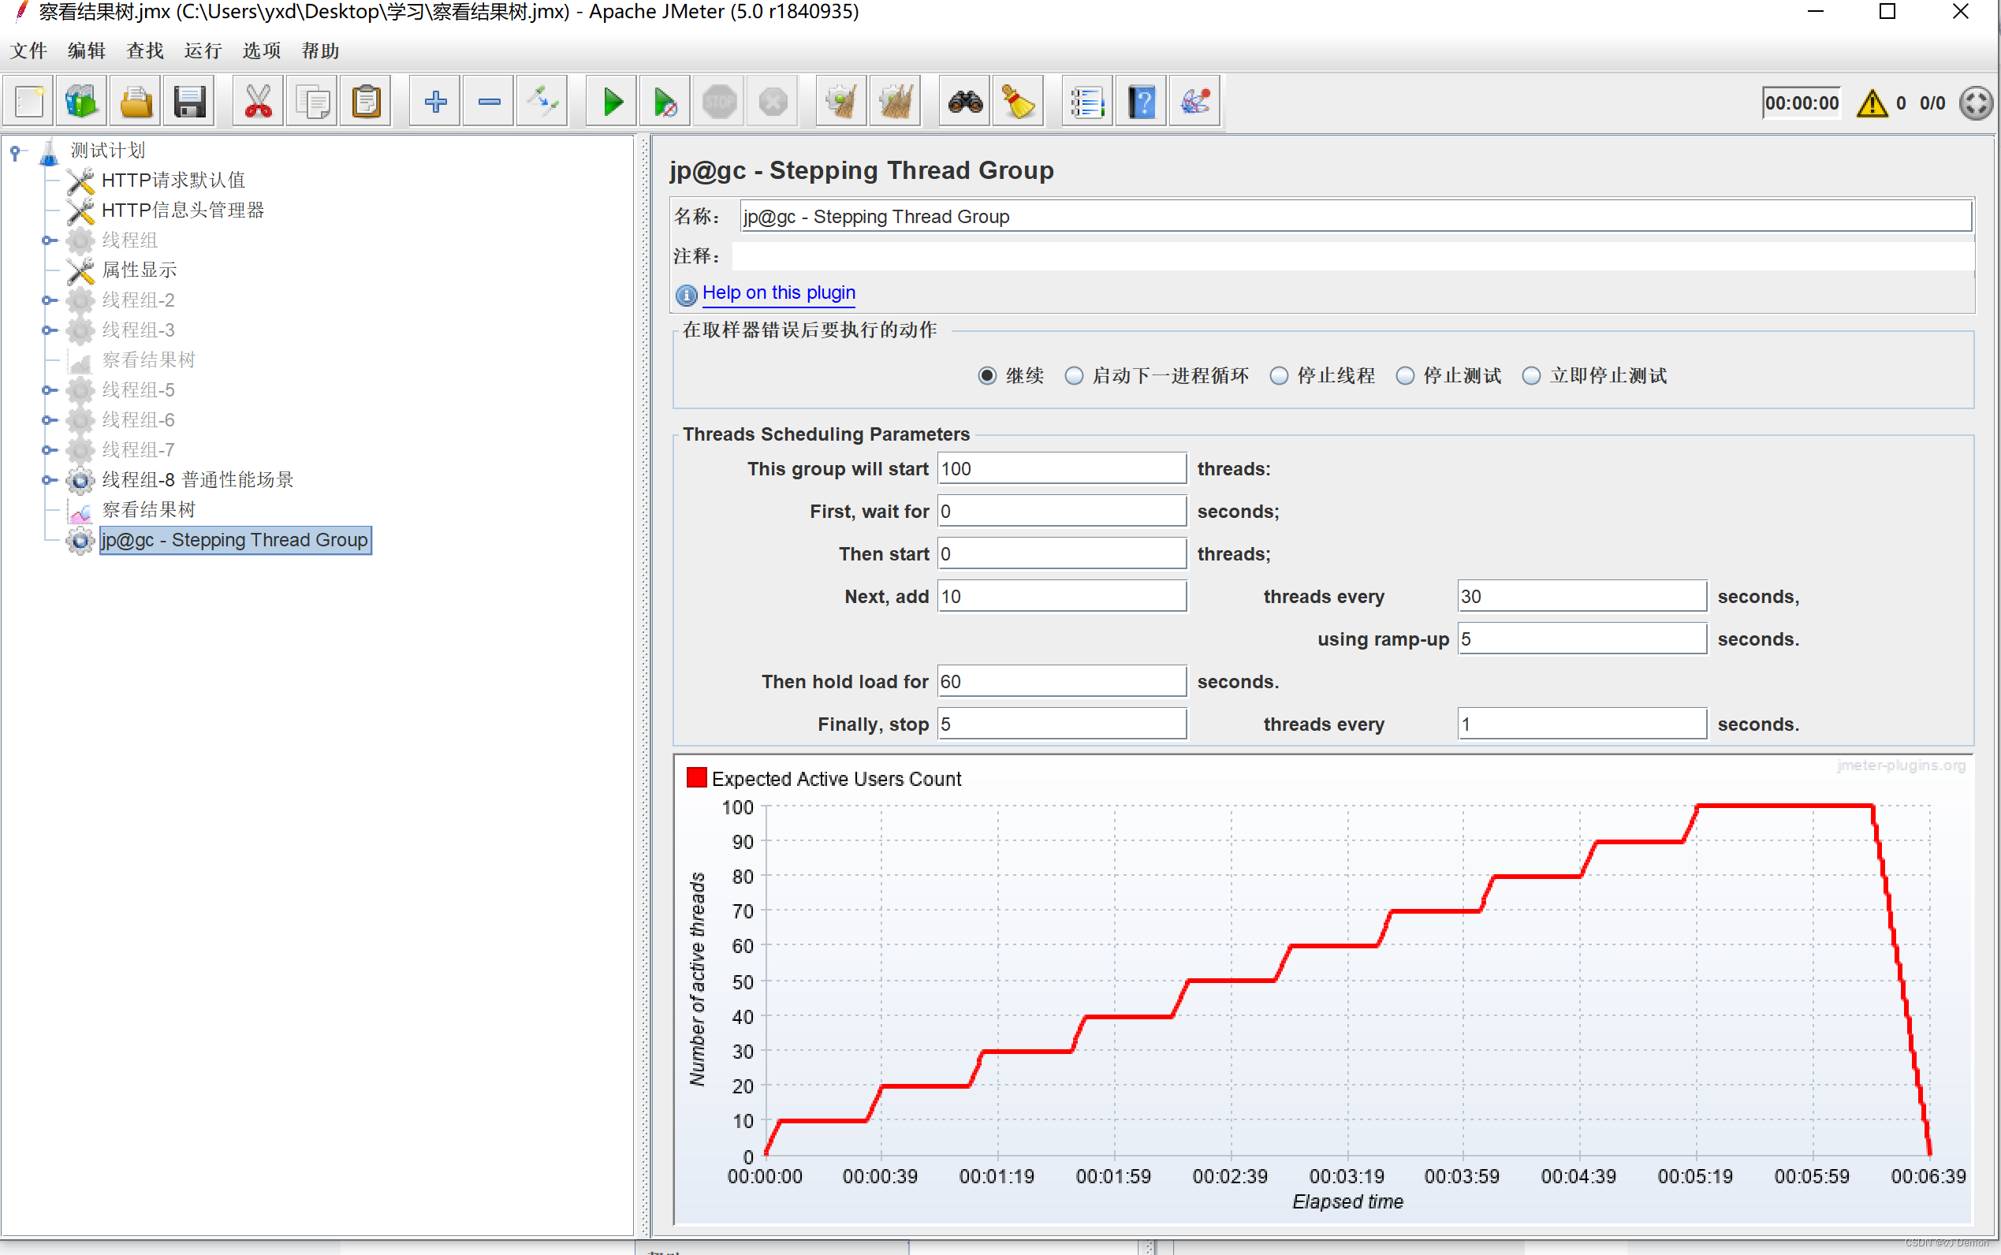Click the green Start run button
2001x1255 pixels.
click(x=612, y=102)
